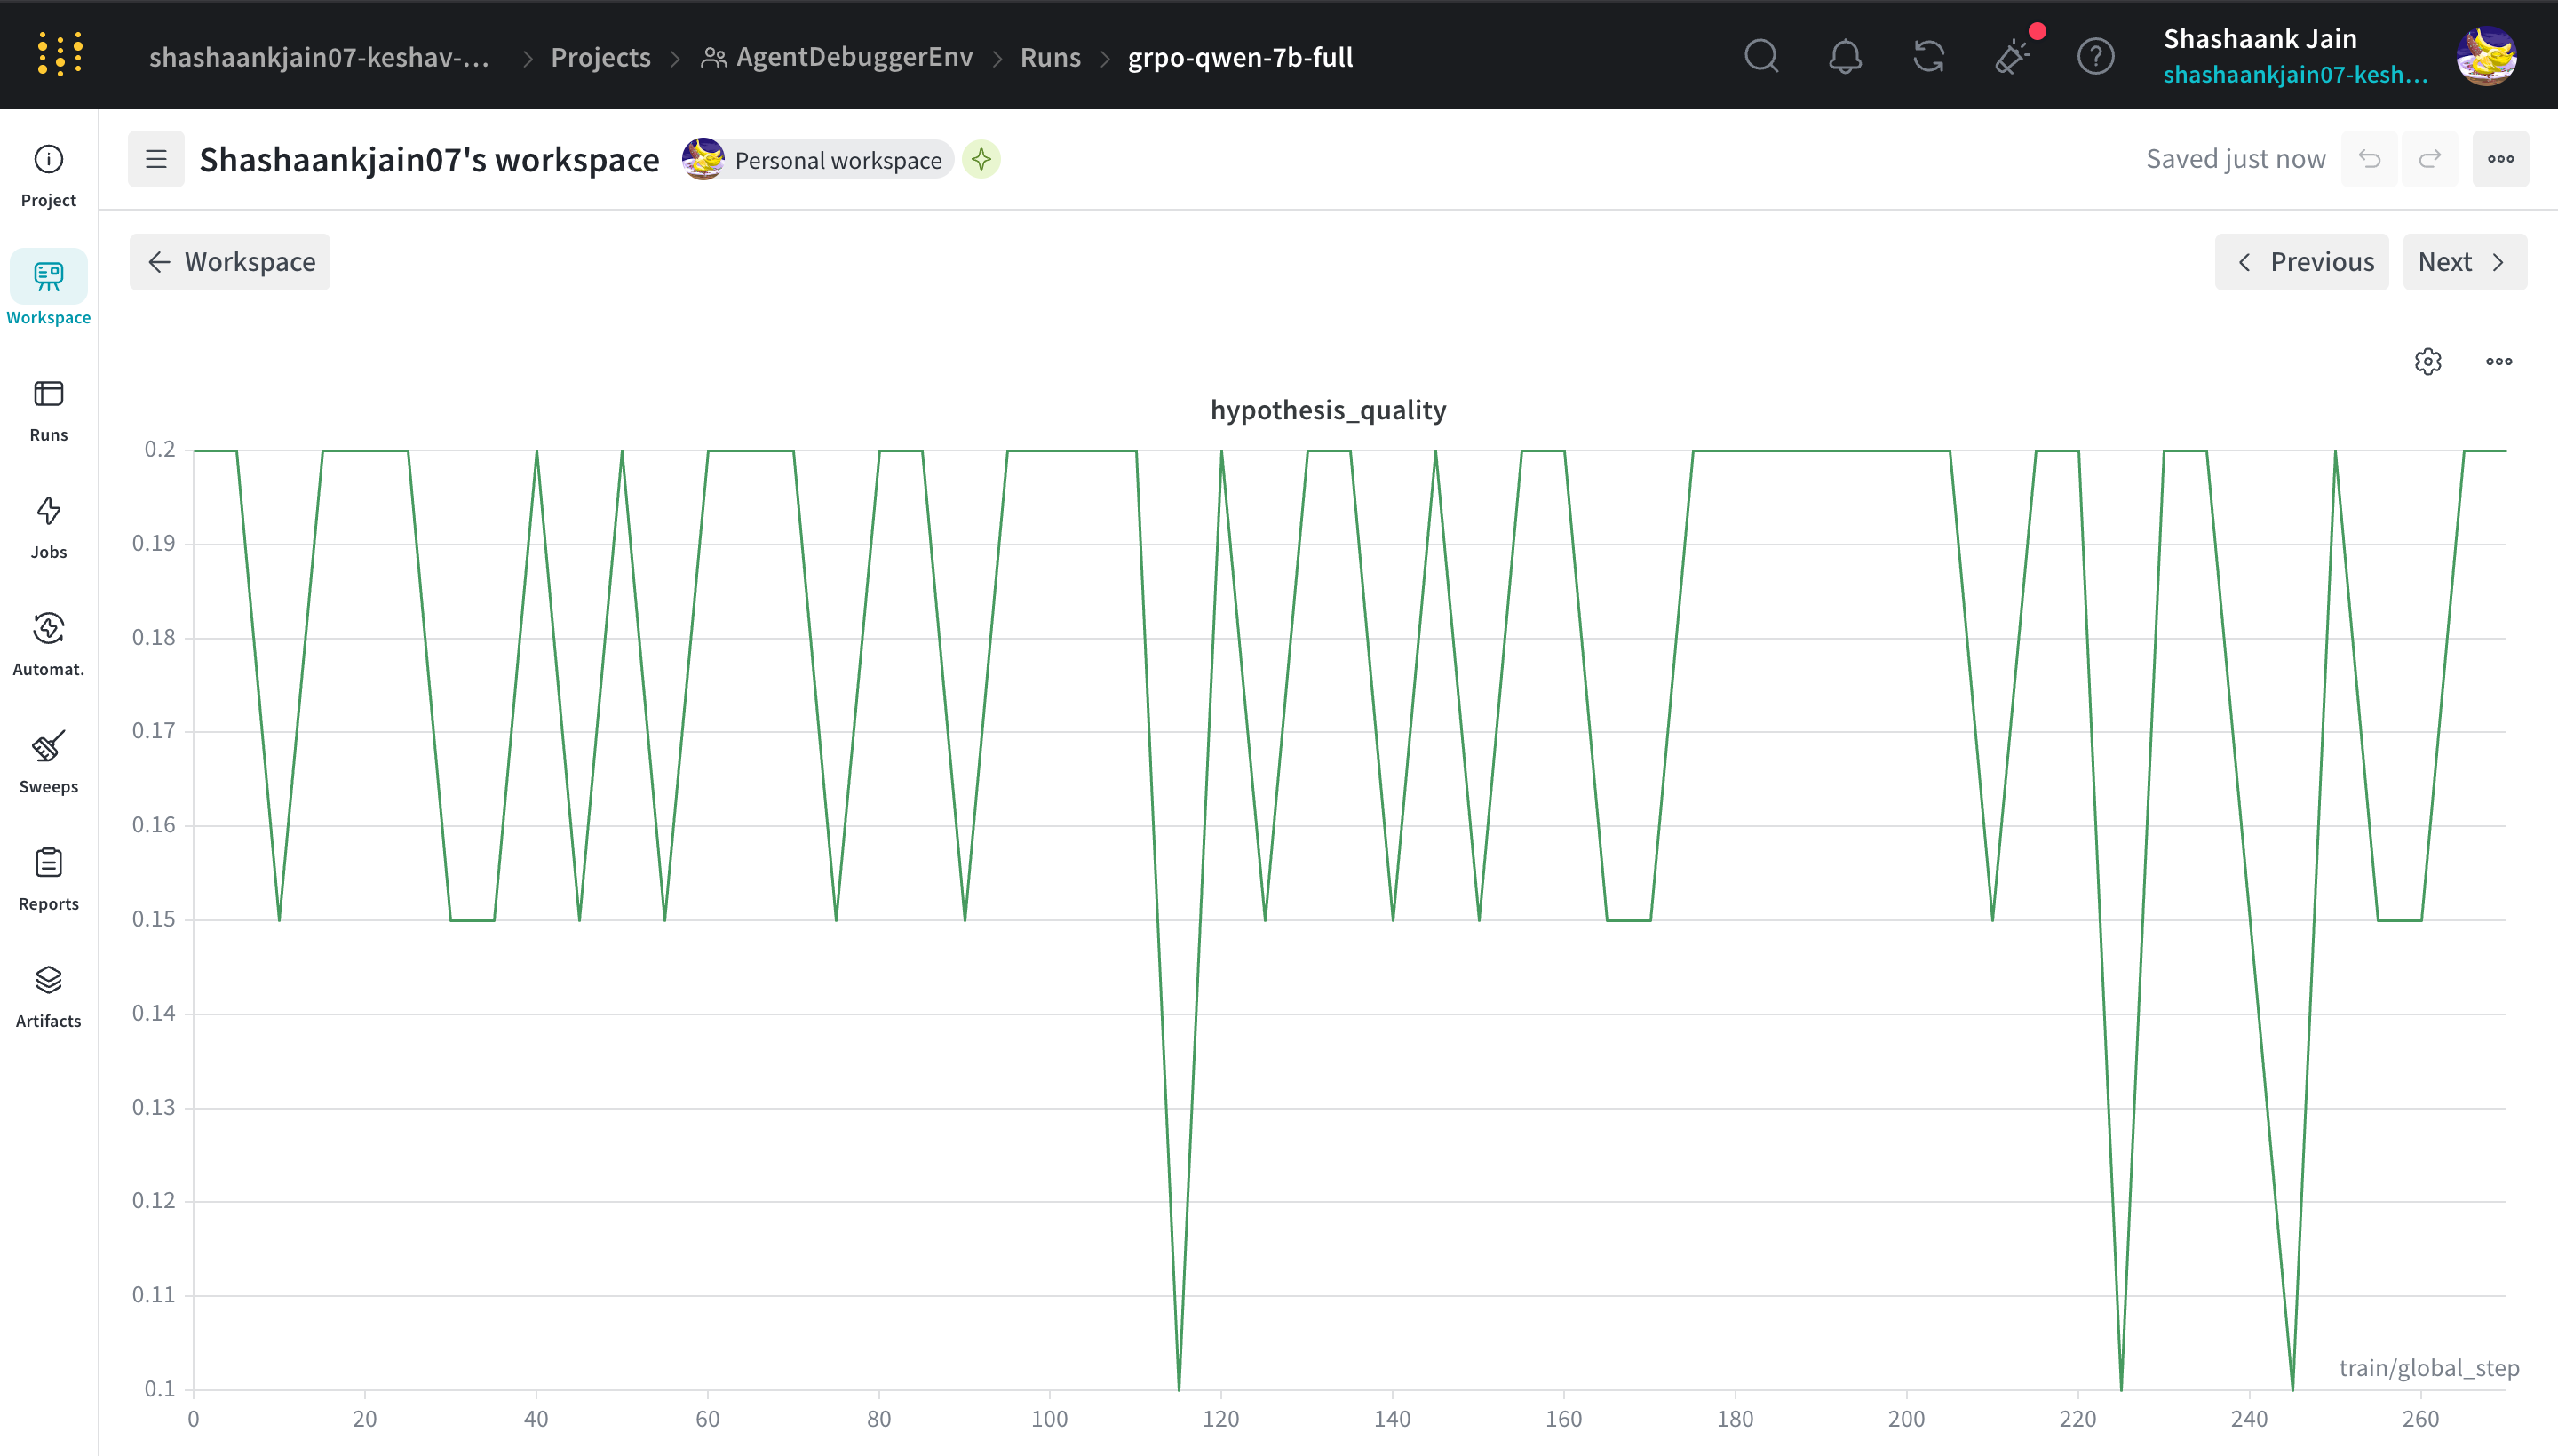Open the chart panel three-dot menu

click(2499, 361)
